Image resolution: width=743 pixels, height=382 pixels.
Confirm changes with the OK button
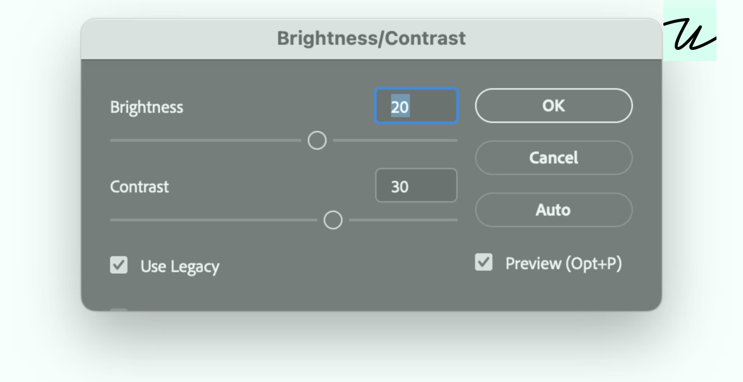coord(554,106)
